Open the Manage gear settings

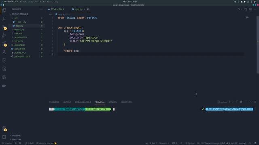[x=4, y=137]
